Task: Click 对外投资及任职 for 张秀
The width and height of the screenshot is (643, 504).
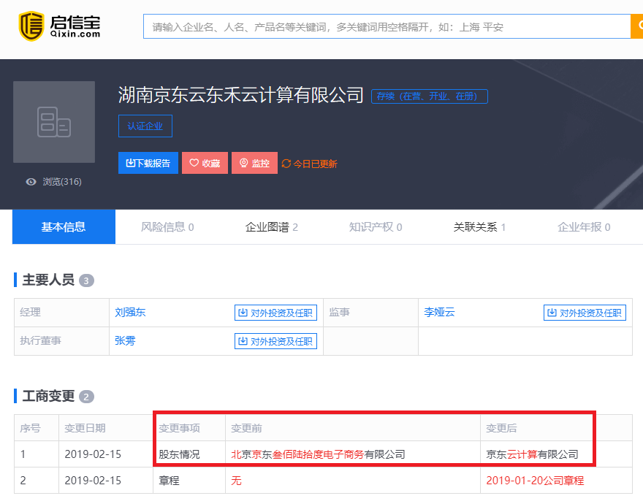Action: pos(276,341)
